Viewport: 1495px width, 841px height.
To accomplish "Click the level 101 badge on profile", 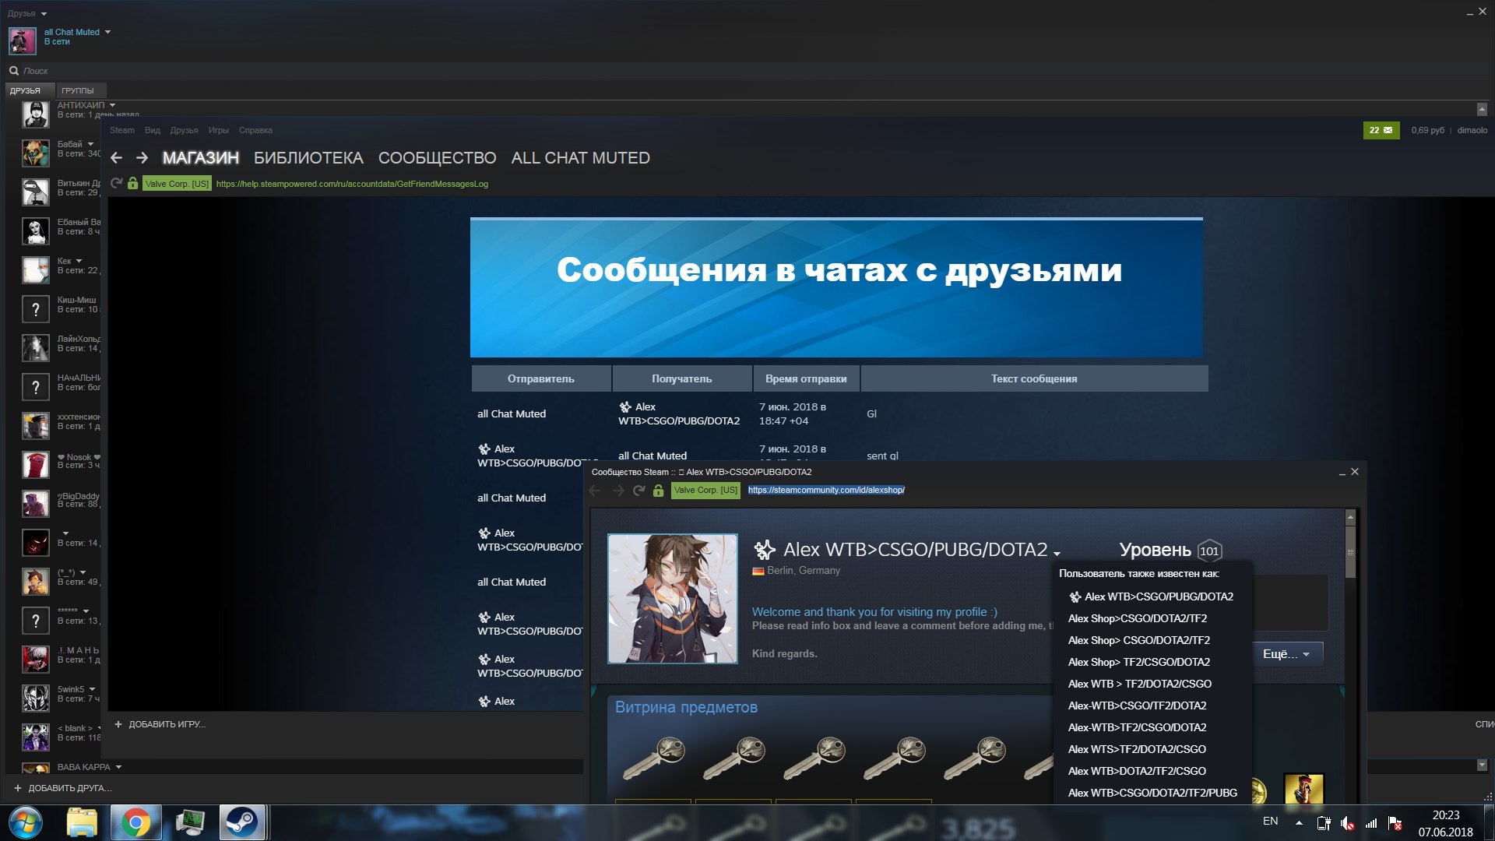I will click(x=1208, y=551).
